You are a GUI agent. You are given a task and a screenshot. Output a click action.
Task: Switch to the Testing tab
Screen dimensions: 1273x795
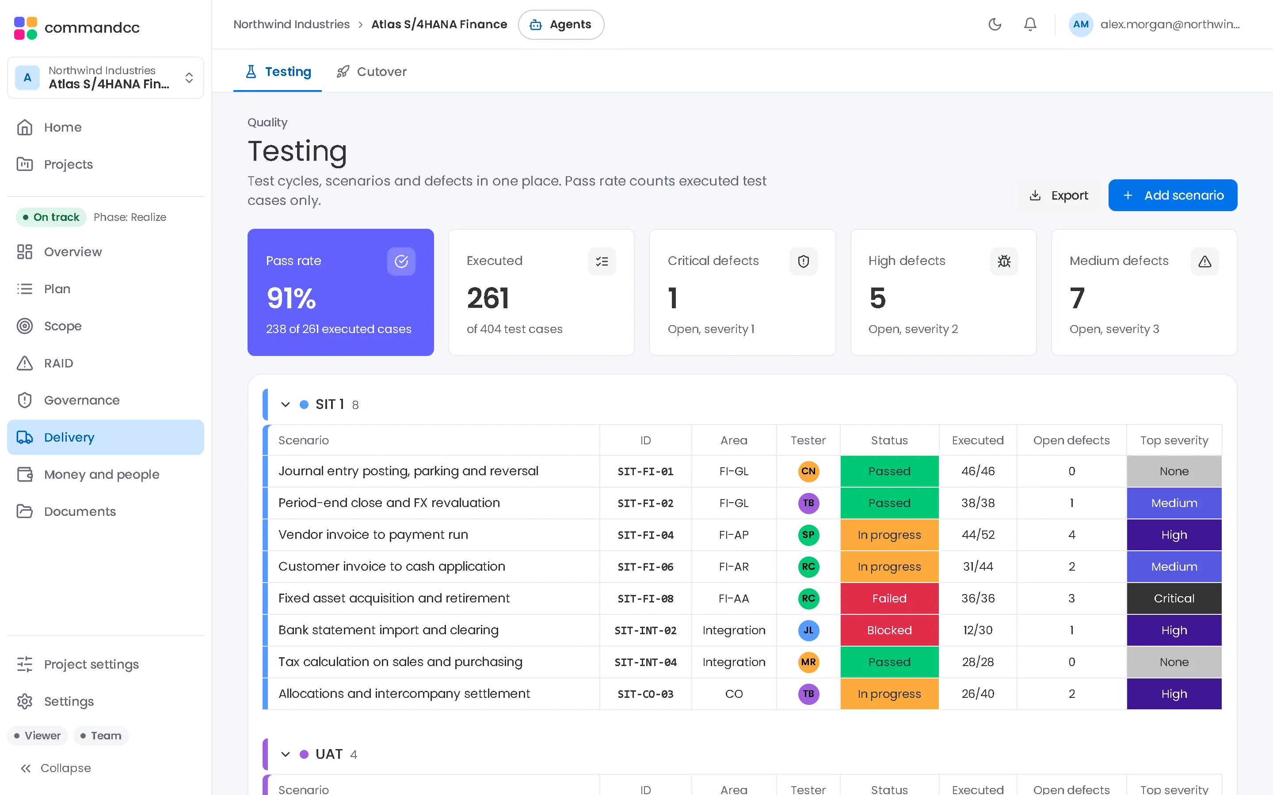(x=278, y=72)
